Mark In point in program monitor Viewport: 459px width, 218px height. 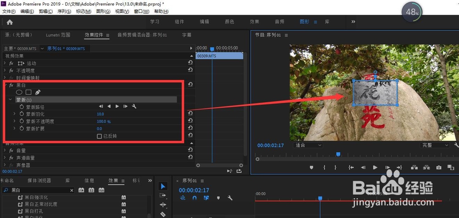click(325, 168)
